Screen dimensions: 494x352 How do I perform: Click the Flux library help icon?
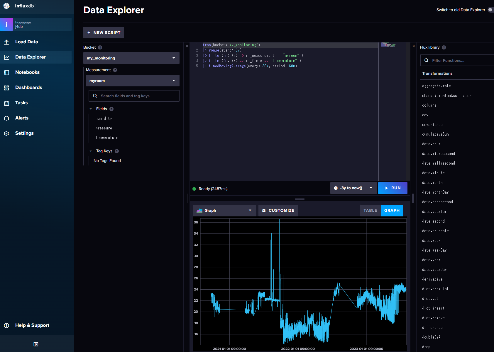[x=444, y=47]
